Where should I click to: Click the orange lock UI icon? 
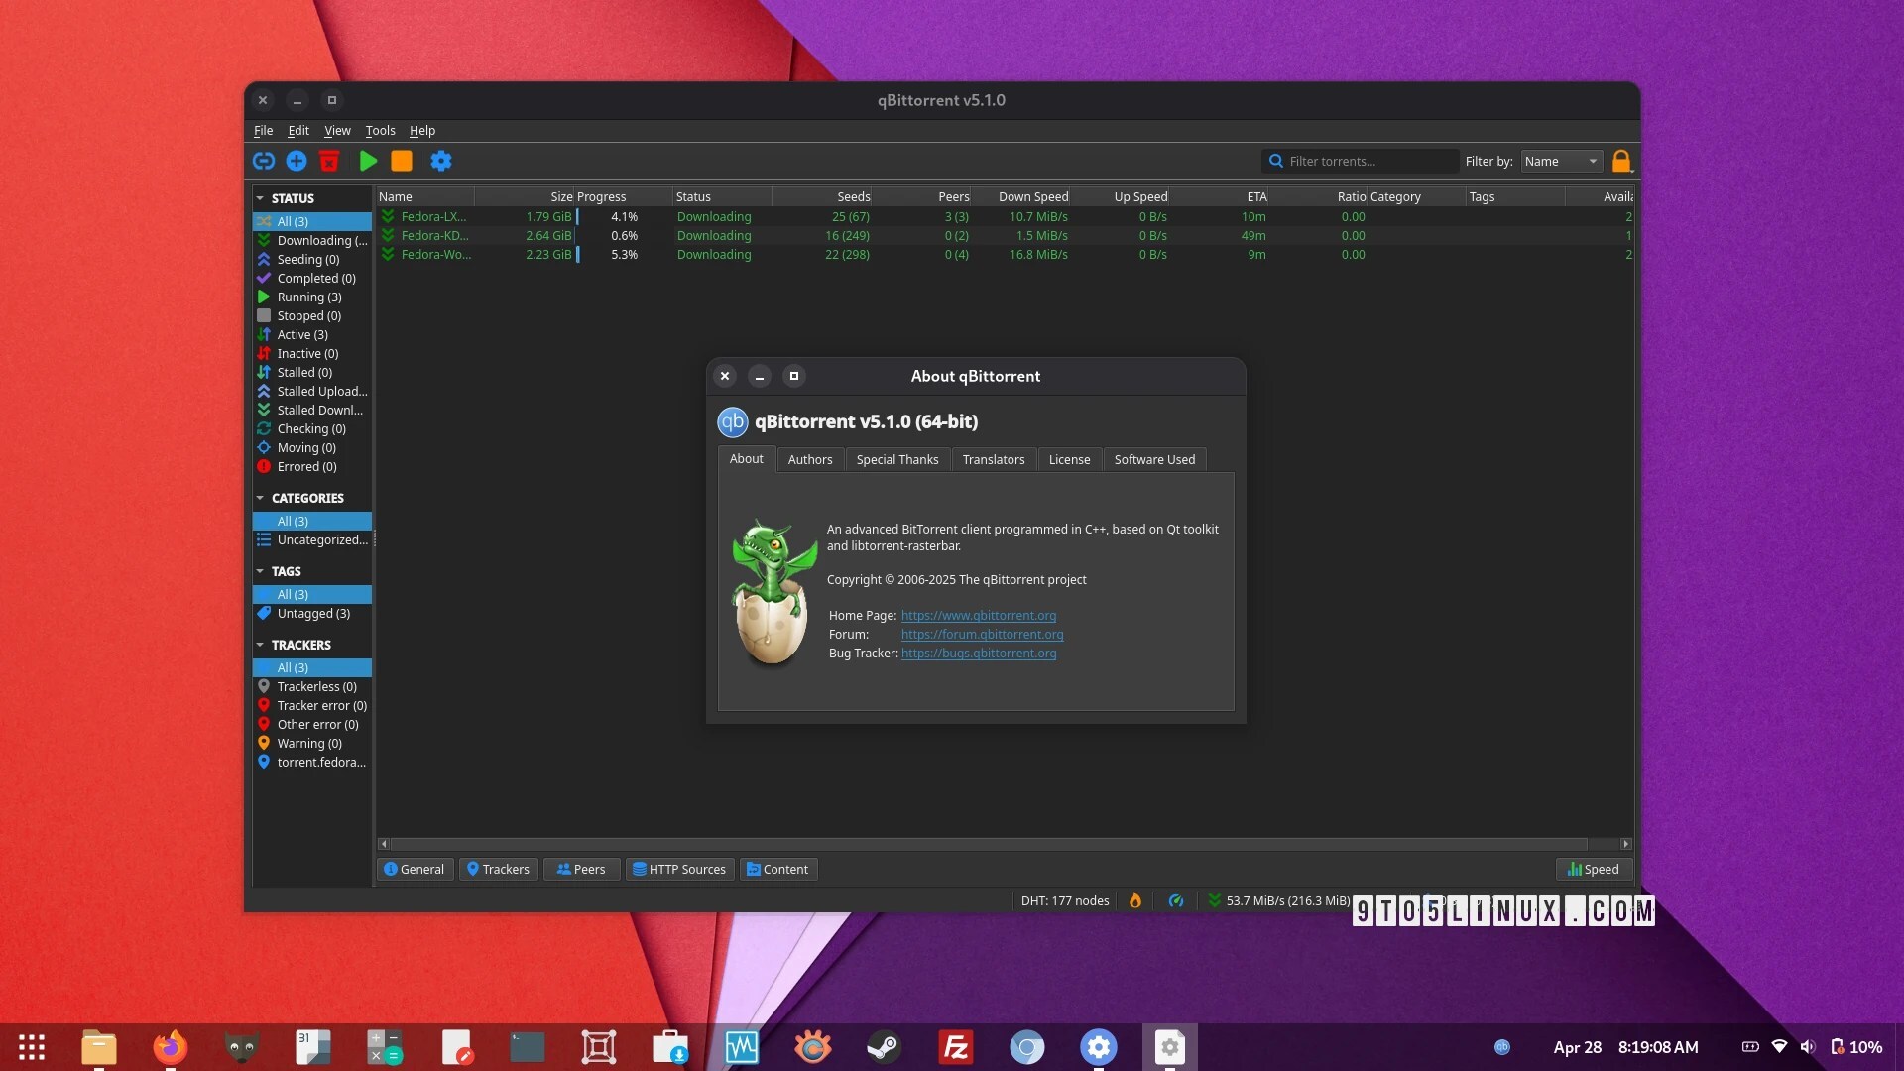pos(1621,161)
